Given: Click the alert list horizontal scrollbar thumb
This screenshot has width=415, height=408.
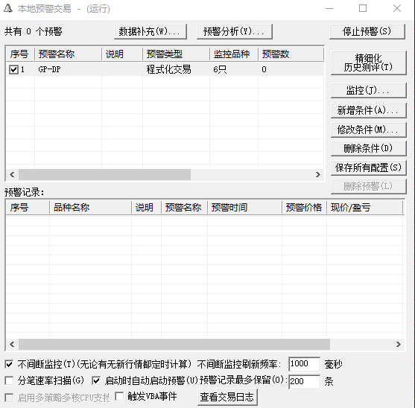Looking at the screenshot, I should click(x=104, y=174).
